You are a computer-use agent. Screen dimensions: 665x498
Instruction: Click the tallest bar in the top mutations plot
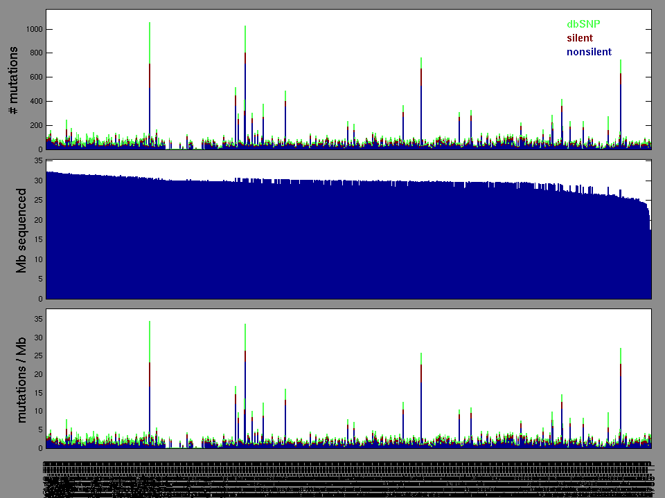(x=150, y=83)
